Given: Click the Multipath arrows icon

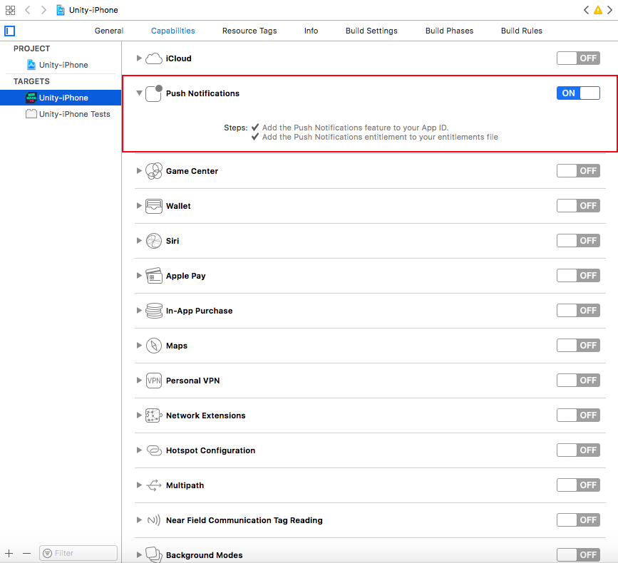Looking at the screenshot, I should point(154,485).
